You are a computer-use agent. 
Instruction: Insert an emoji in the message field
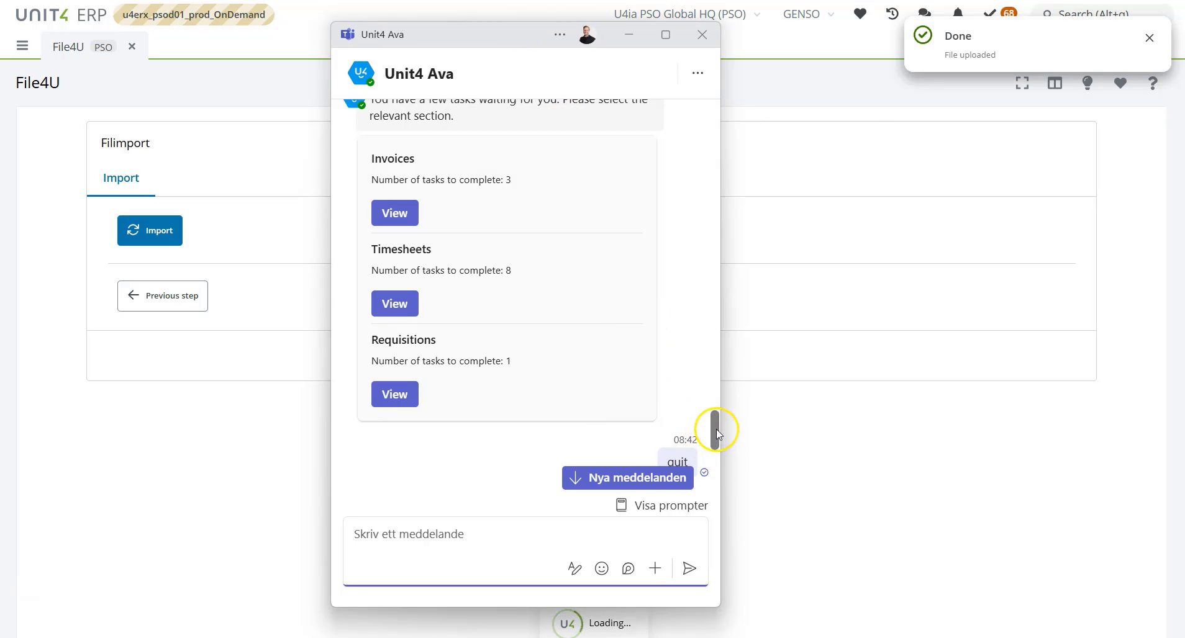pos(602,568)
